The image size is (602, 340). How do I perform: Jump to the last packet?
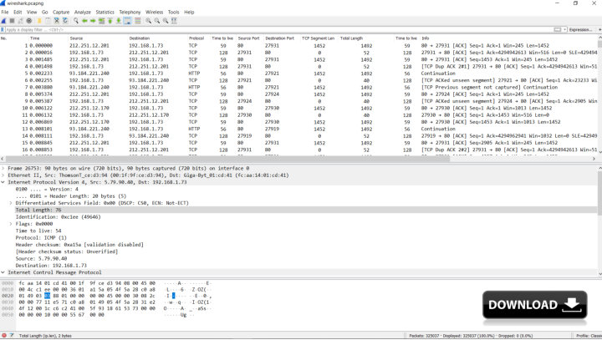(118, 21)
